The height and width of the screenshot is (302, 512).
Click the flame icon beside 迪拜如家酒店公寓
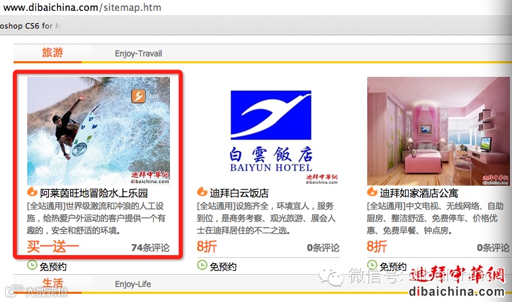[372, 192]
